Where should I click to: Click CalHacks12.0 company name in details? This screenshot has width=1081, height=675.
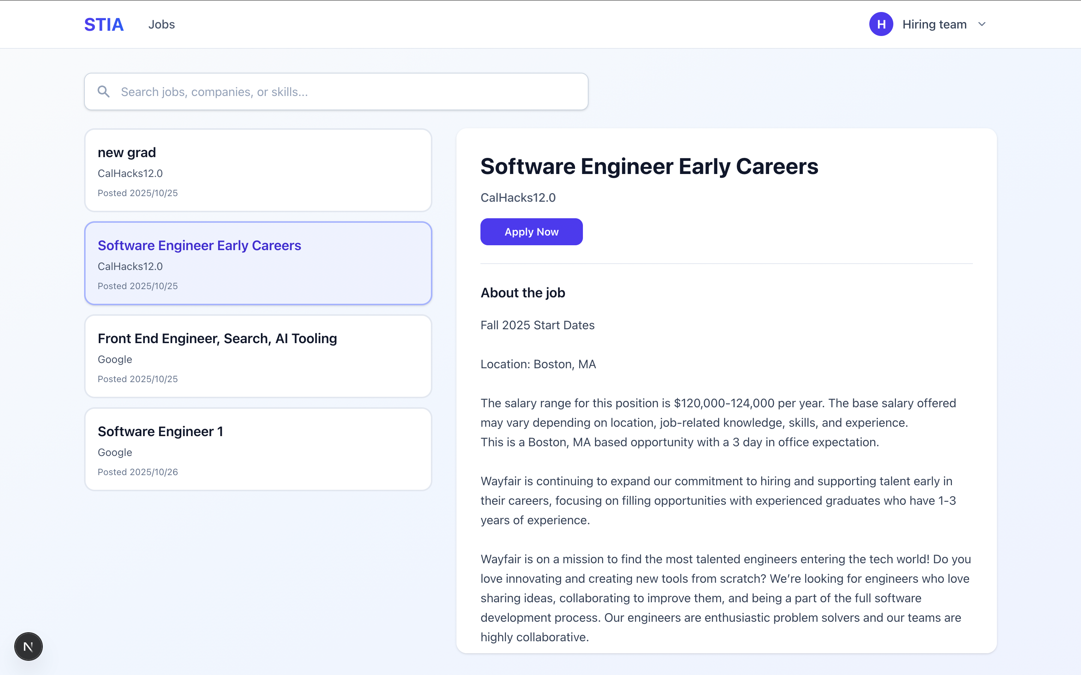click(518, 198)
